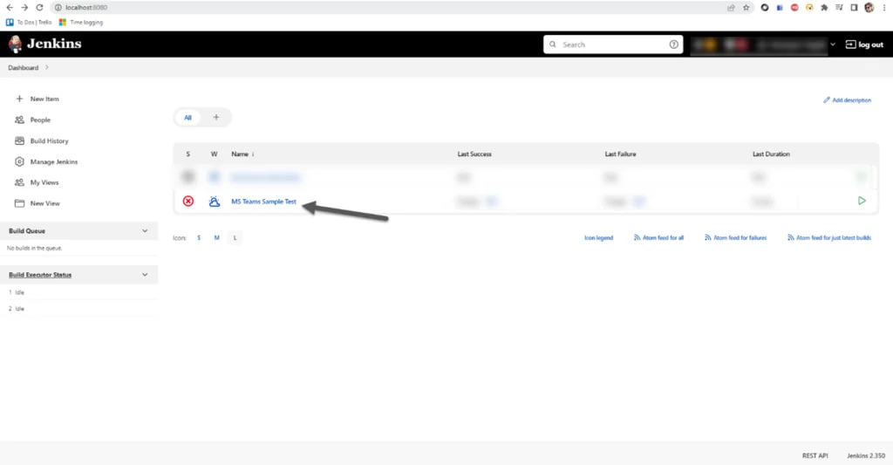The width and height of the screenshot is (893, 465).
Task: Open the To Dos Trello bookmark
Action: click(x=29, y=22)
